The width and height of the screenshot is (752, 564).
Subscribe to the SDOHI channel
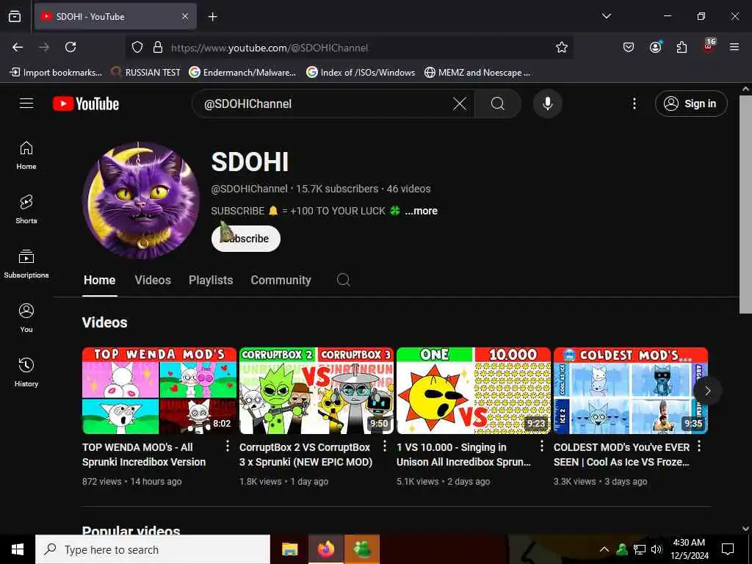click(246, 239)
